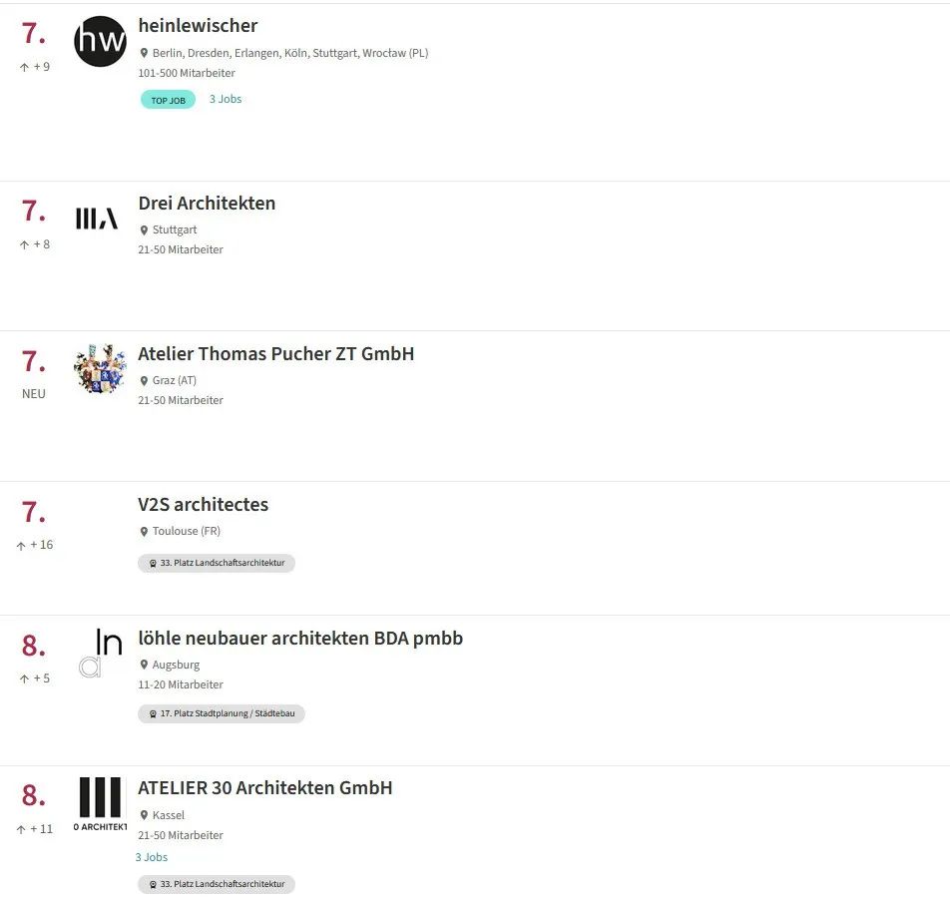Click the heinlewischer round hw logo

tap(100, 42)
